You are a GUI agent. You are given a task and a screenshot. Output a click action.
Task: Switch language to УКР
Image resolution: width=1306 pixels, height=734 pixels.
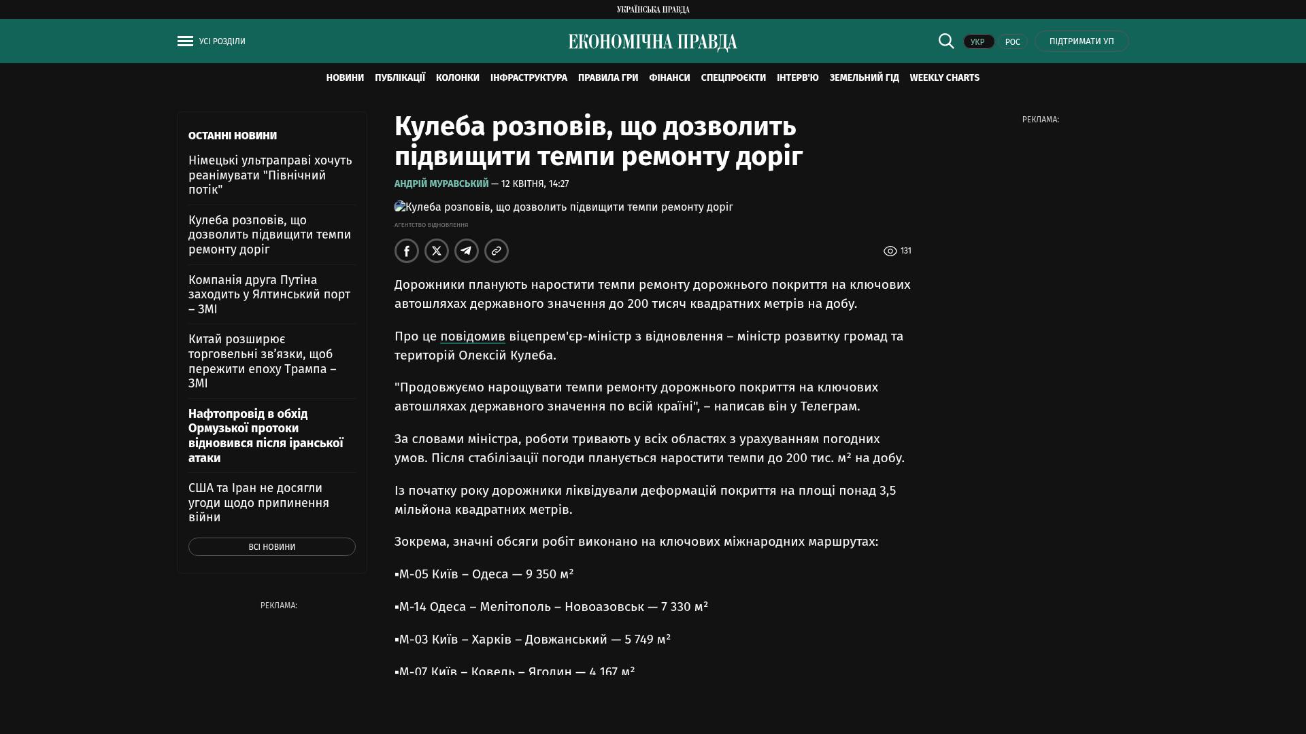click(978, 42)
